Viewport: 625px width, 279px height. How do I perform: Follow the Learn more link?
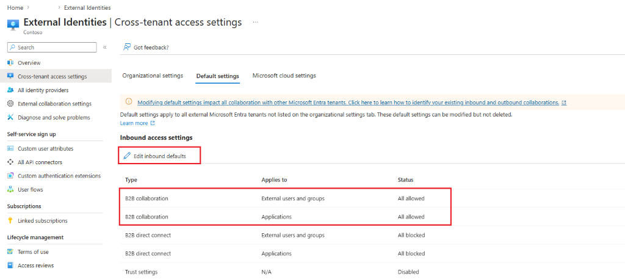click(134, 123)
